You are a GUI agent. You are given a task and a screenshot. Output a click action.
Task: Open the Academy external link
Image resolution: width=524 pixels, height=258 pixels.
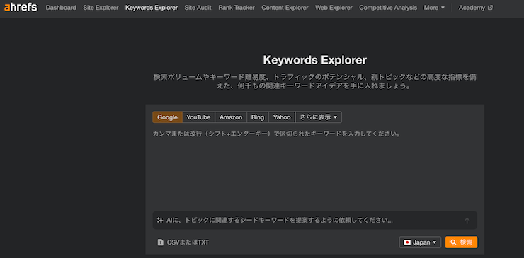click(x=475, y=8)
